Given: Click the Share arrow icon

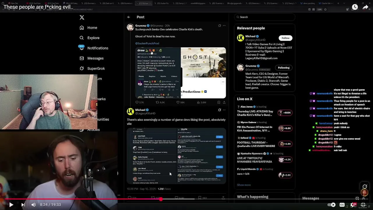Looking at the screenshot, I should coord(365,7).
